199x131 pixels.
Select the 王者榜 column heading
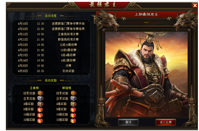tap(34, 88)
